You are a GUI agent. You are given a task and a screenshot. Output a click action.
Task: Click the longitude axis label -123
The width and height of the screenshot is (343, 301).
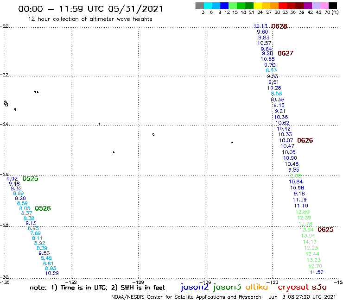273,282
